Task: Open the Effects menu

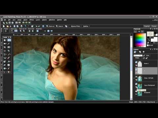Action: point(32,20)
